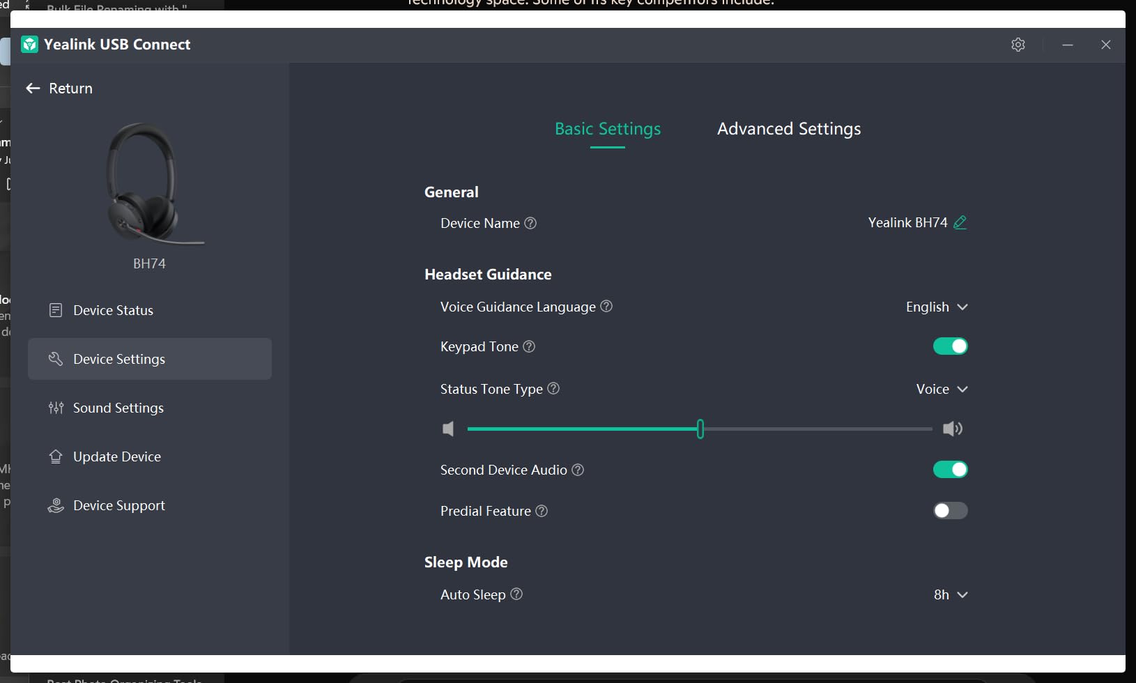Disable the Keypad Tone switch
The height and width of the screenshot is (683, 1136).
[951, 346]
